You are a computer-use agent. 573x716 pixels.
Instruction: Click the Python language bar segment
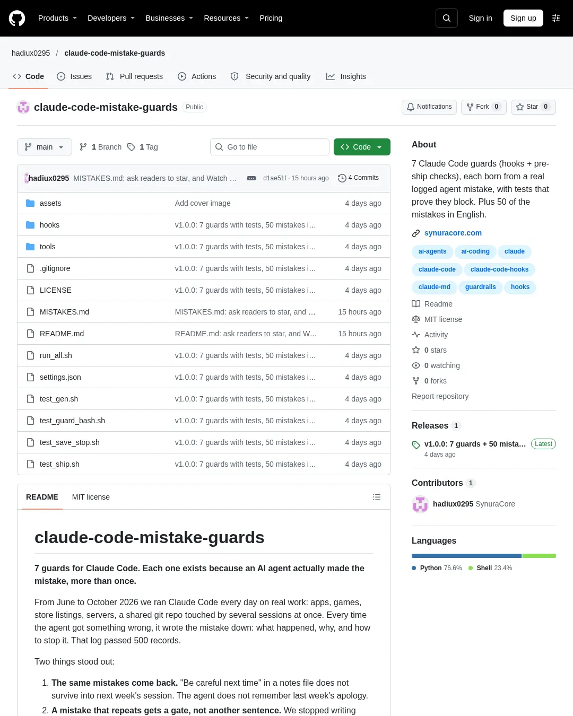466,556
